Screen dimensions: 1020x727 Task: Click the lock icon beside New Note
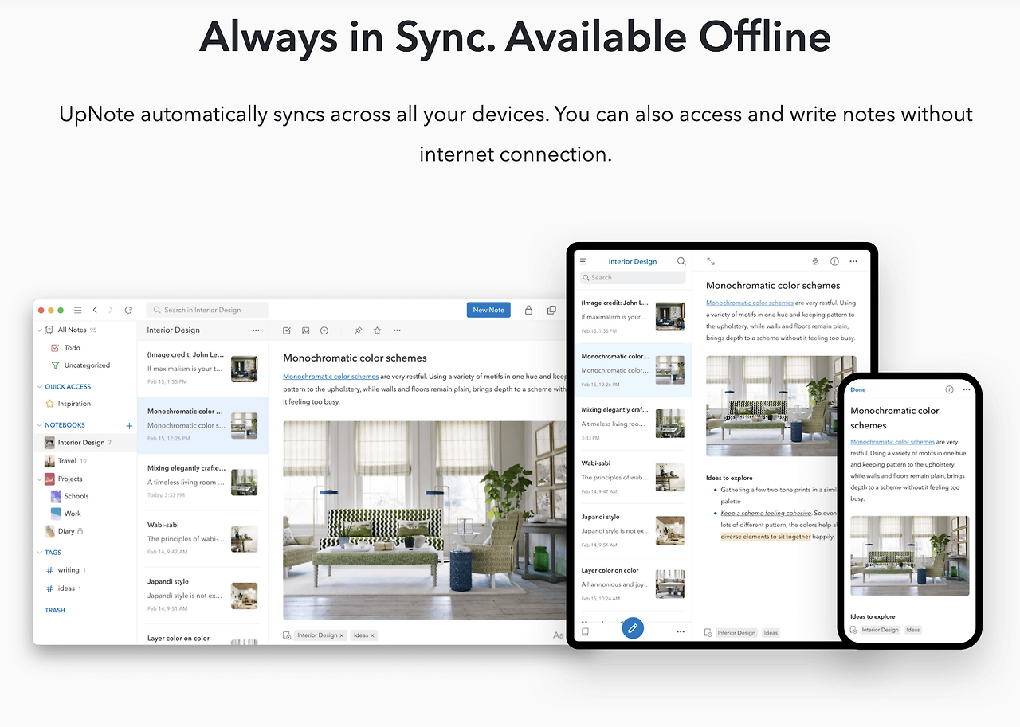point(528,310)
